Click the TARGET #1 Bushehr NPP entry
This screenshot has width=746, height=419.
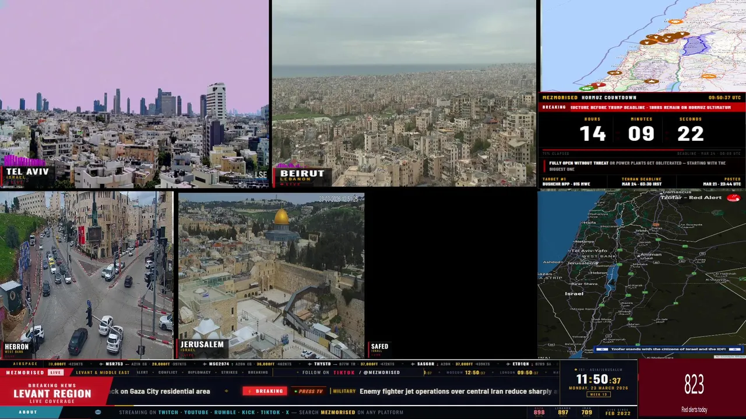566,182
